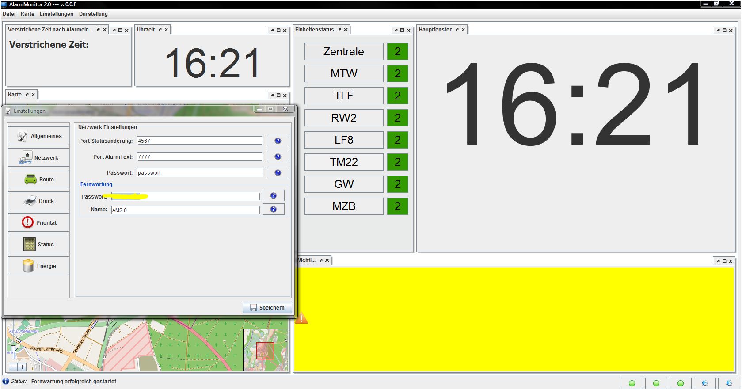
Task: Click the leftmost green indicator in status bar
Action: (632, 383)
